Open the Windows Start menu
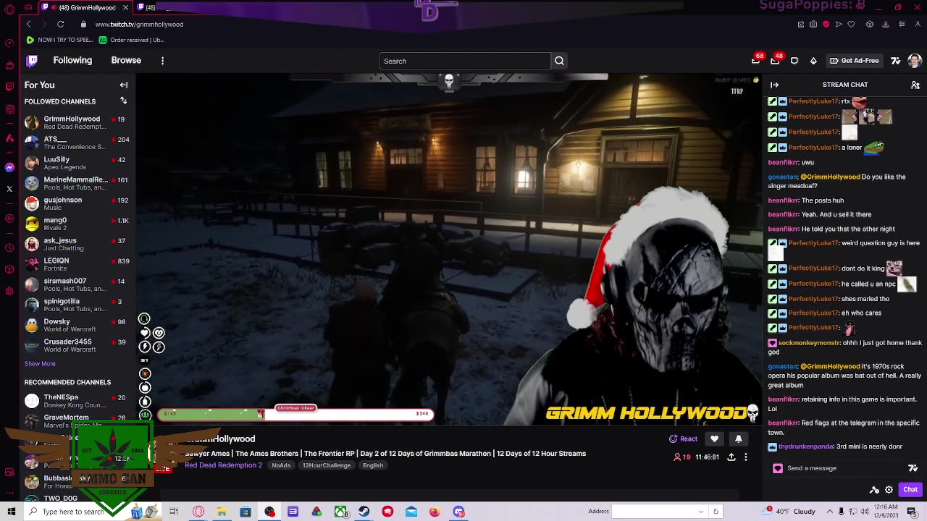Screen dimensions: 927x521 [12, 512]
